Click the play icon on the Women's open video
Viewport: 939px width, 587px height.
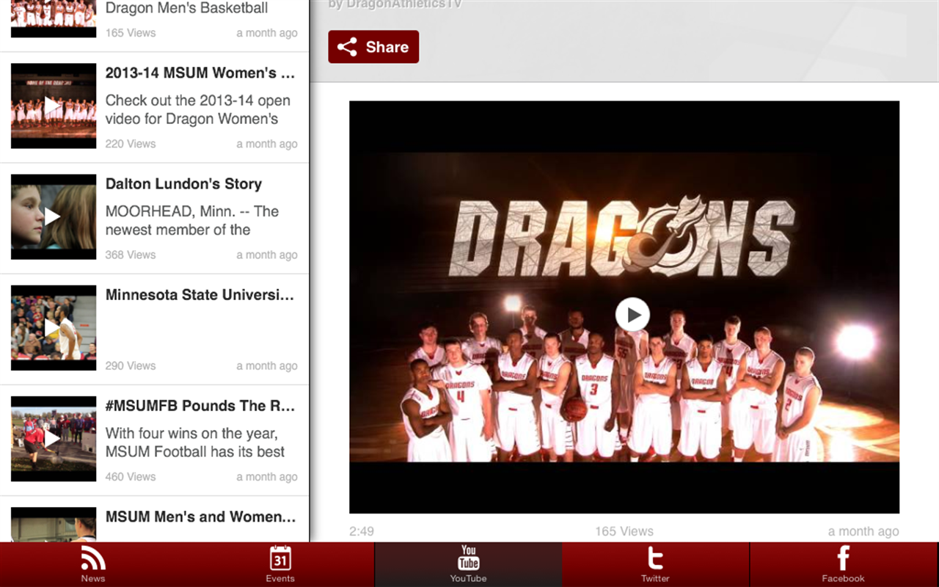(x=53, y=106)
